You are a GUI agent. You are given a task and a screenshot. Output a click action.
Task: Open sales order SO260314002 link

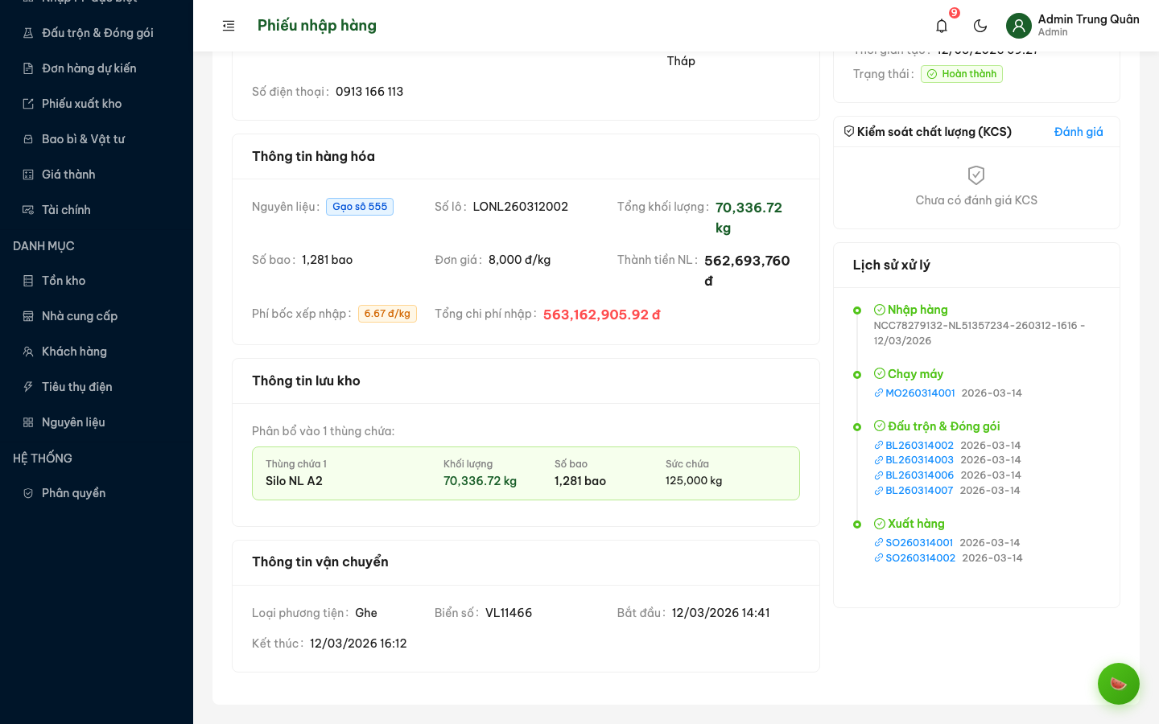(920, 558)
